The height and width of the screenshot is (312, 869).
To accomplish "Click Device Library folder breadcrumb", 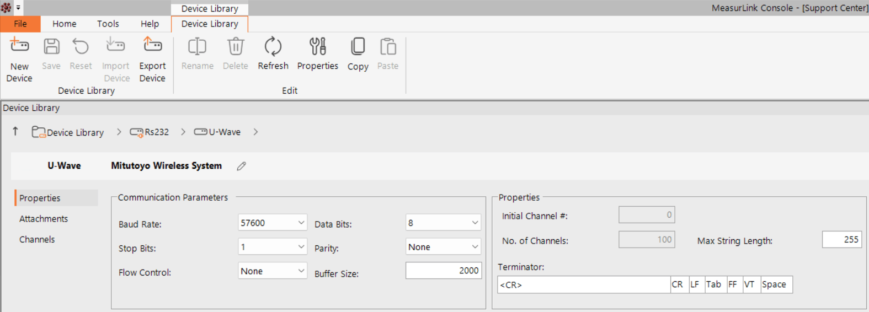I will [x=68, y=132].
